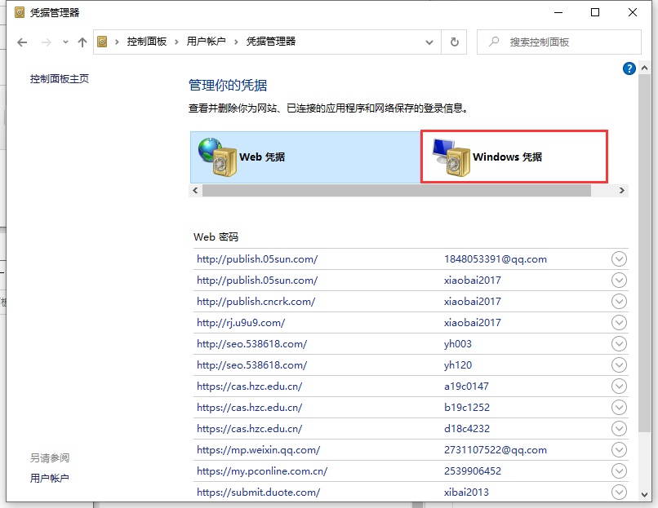
Task: Expand the yh003 credential entry
Action: point(619,343)
